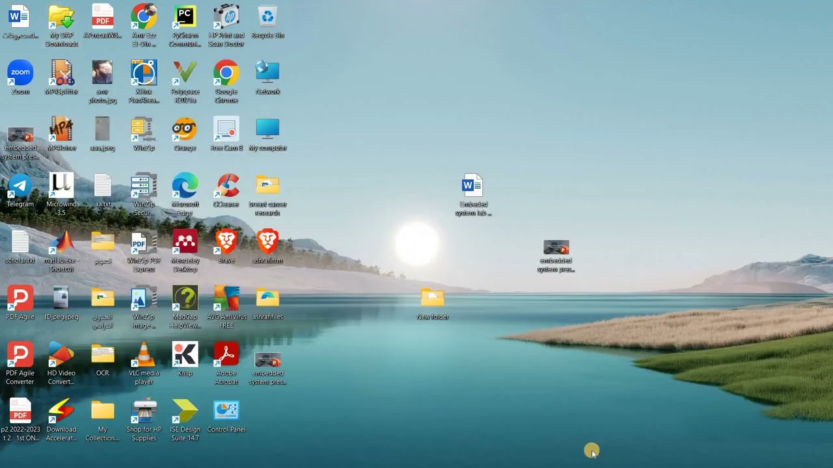Select the New folder icon
The height and width of the screenshot is (468, 833).
(433, 304)
